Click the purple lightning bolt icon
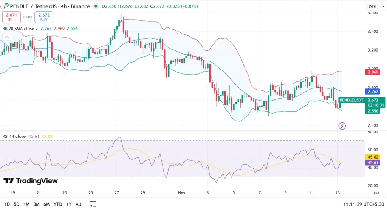387x209 pixels. (x=342, y=126)
